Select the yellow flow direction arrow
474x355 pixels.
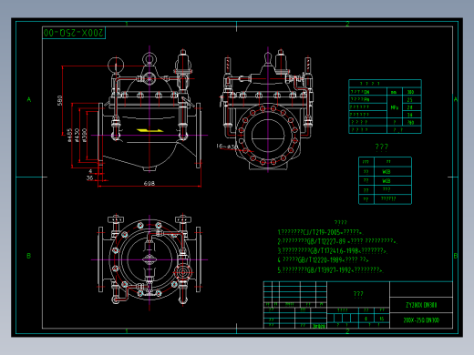(x=149, y=130)
